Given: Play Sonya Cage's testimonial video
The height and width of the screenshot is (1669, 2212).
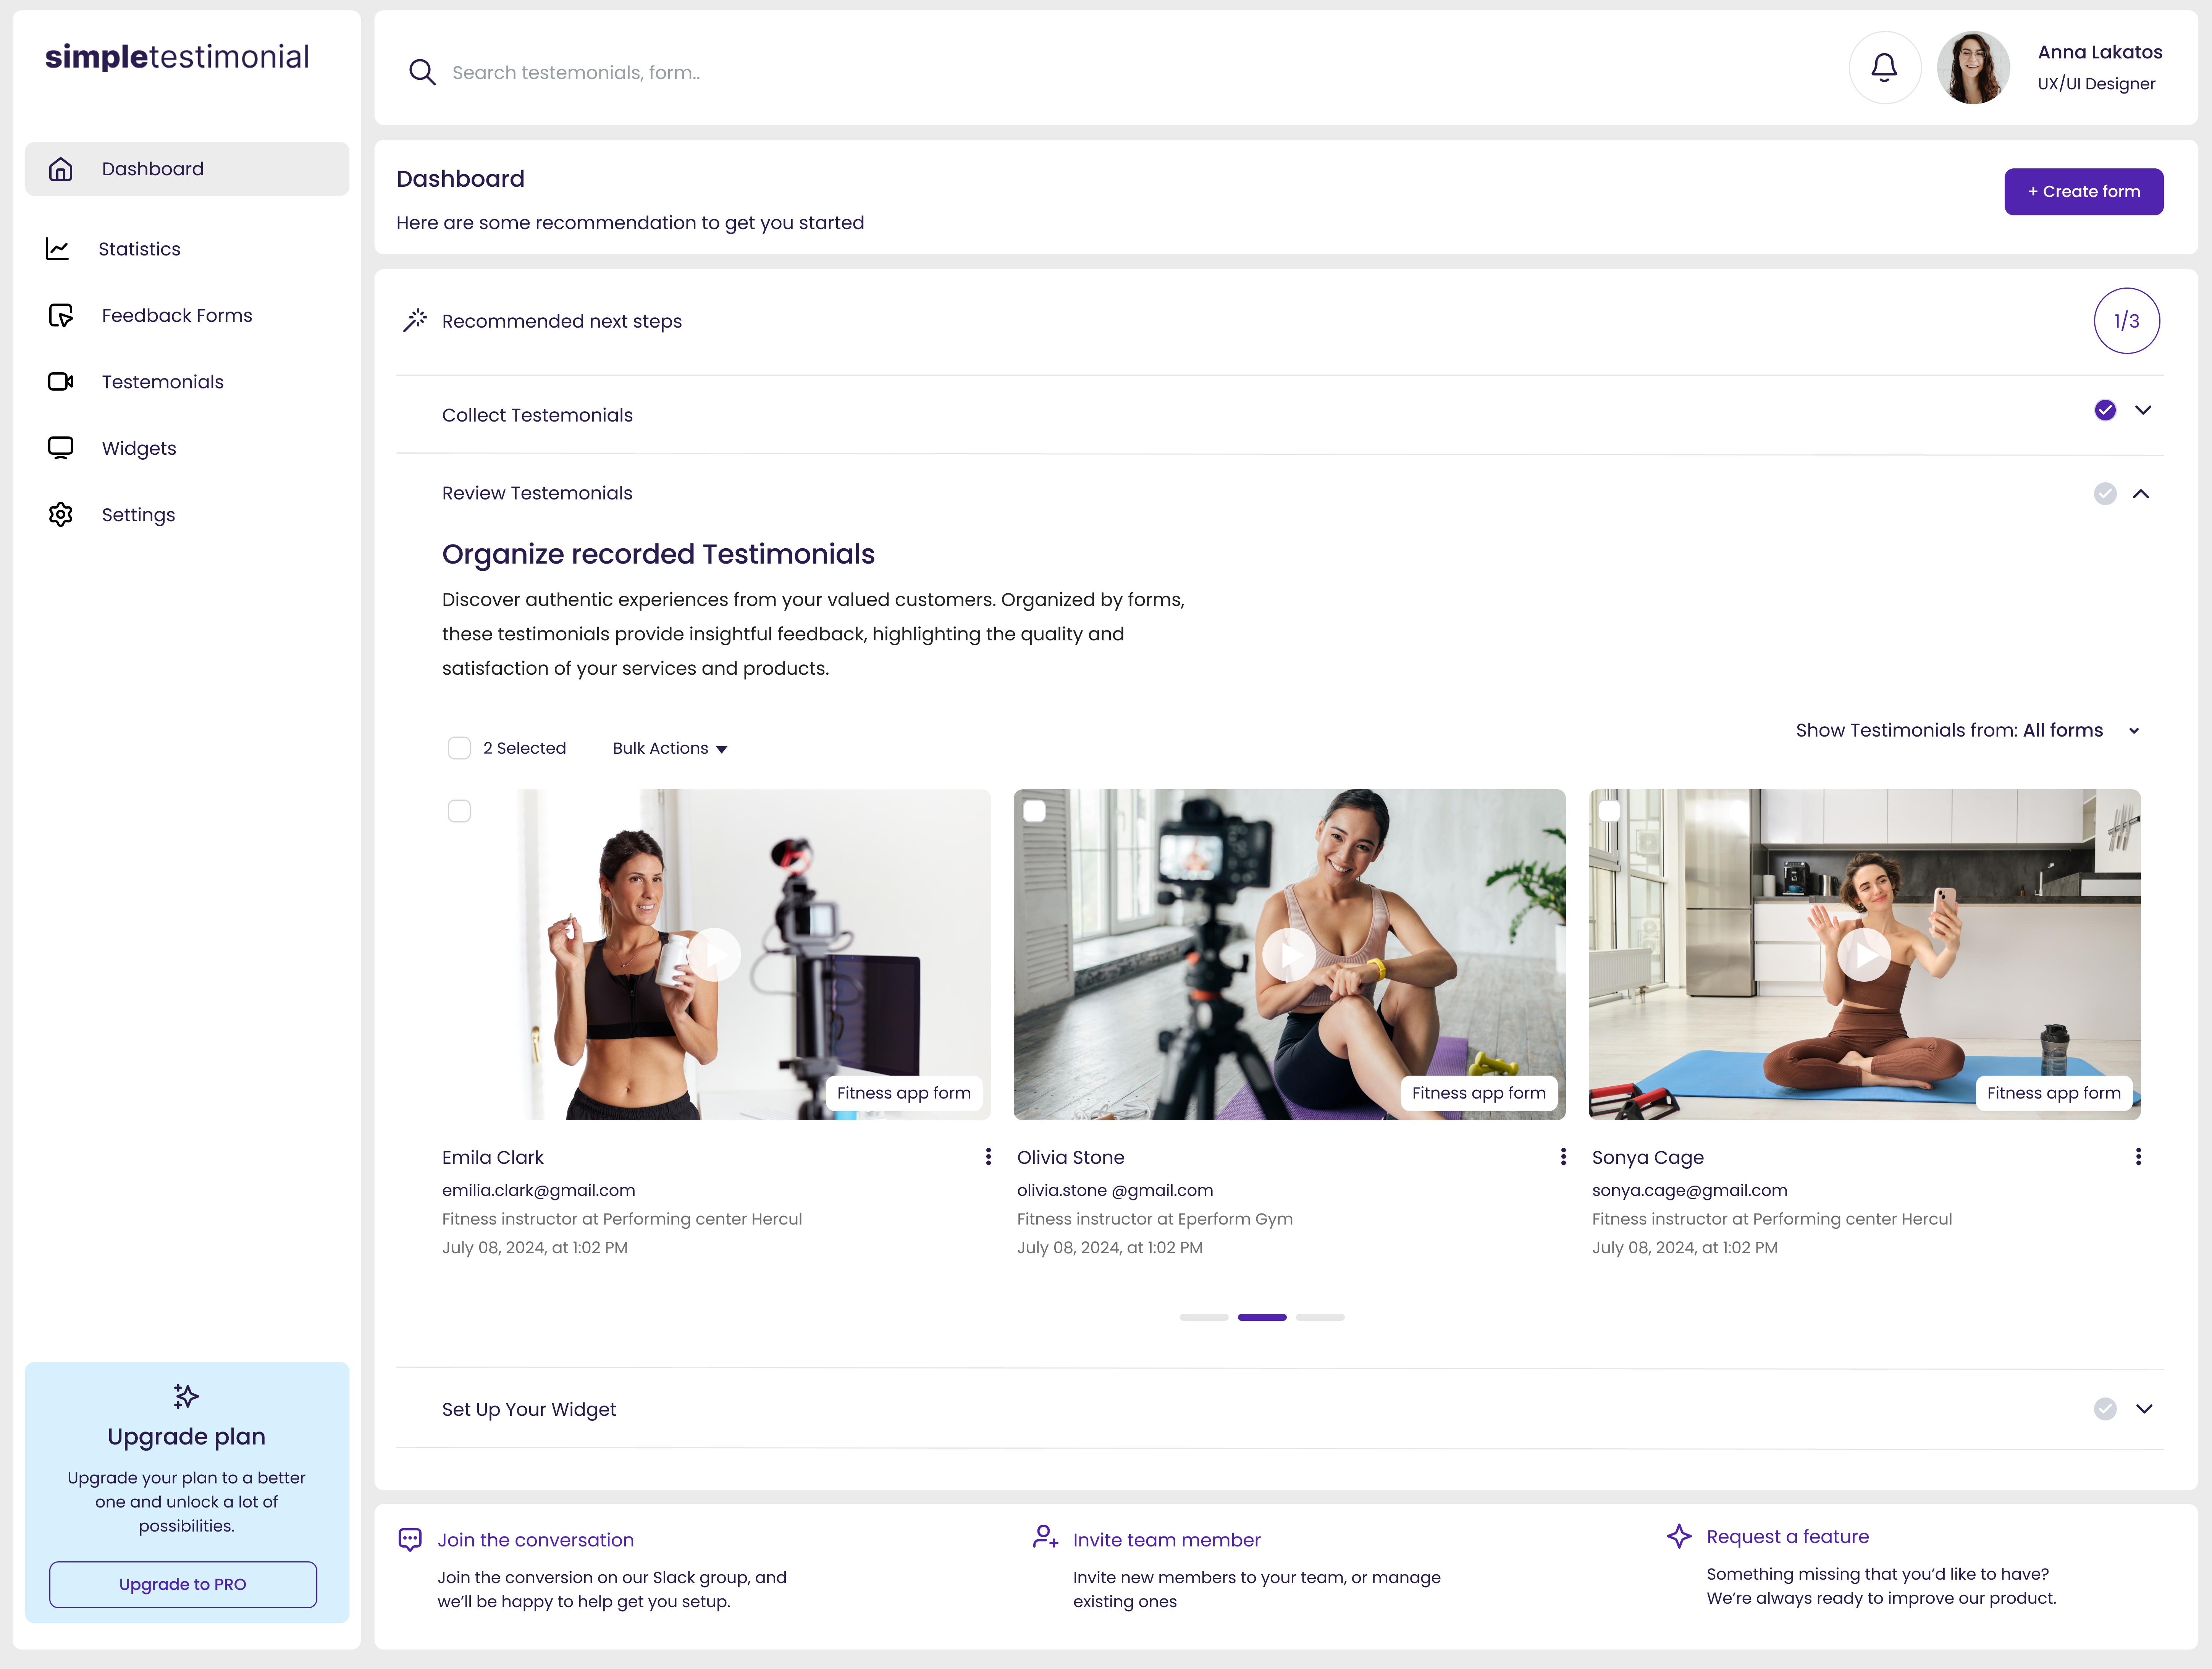Looking at the screenshot, I should pyautogui.click(x=1864, y=955).
